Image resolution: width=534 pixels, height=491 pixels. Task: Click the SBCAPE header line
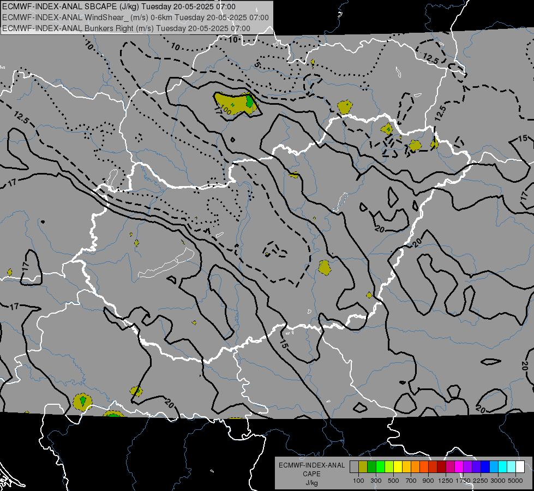click(118, 7)
